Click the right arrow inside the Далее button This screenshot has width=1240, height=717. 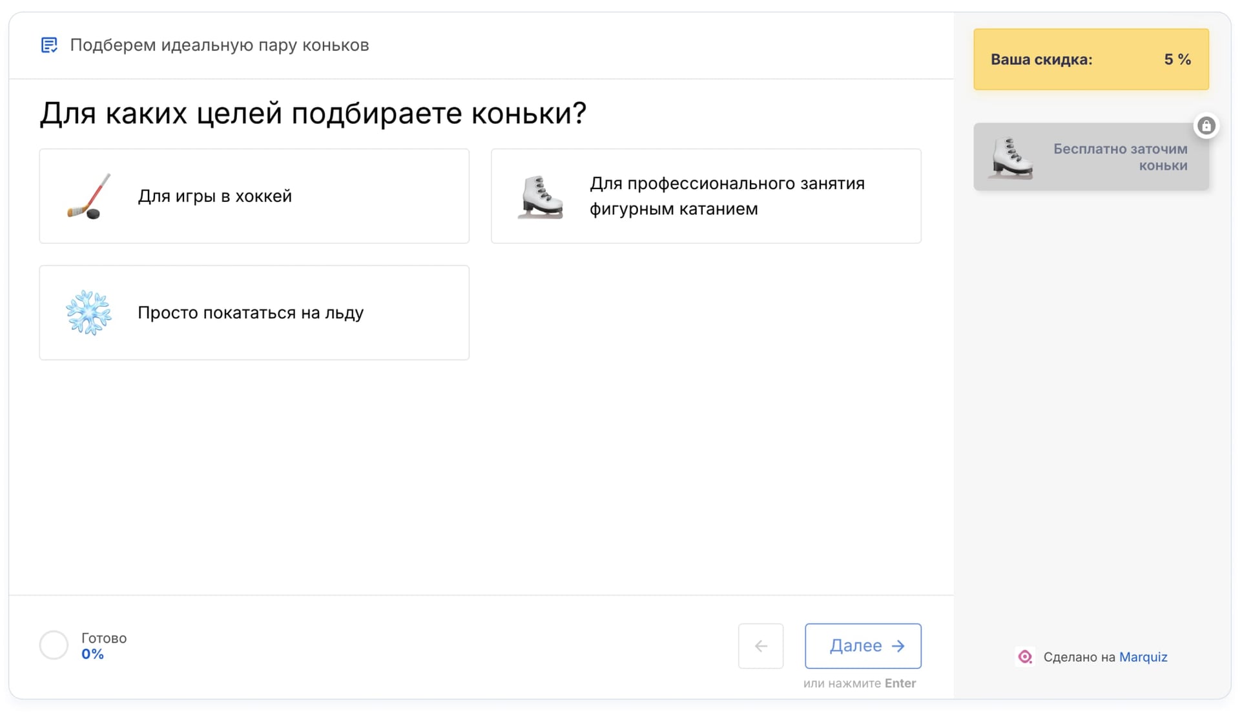tap(898, 645)
